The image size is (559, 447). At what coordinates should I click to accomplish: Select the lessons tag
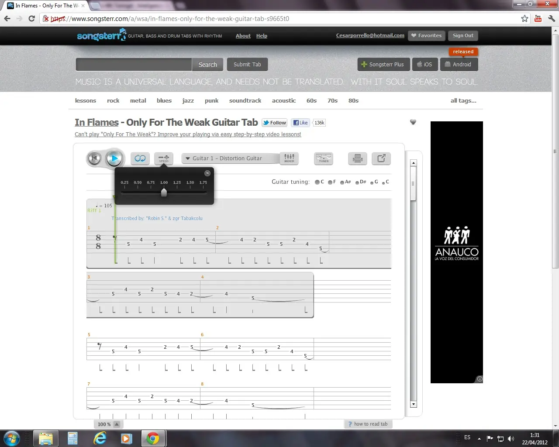point(86,100)
